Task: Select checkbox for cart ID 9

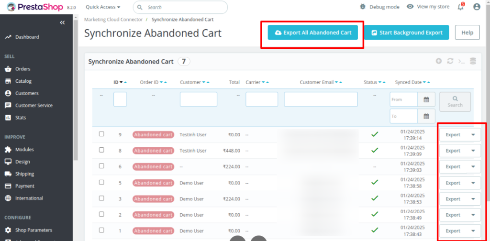Action: point(101,134)
